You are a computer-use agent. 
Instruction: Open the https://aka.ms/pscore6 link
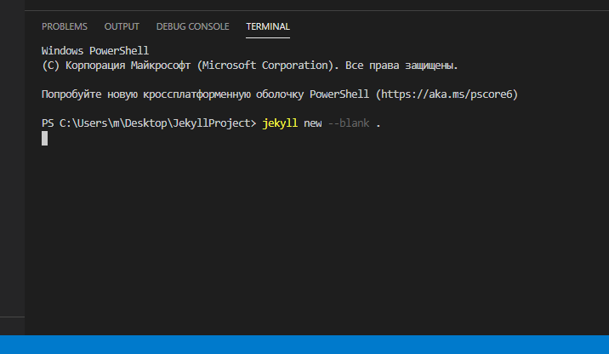click(447, 94)
